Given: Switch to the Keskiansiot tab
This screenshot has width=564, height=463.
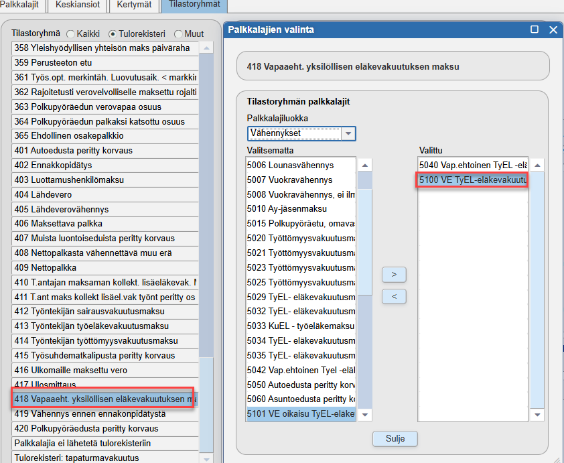Looking at the screenshot, I should click(x=78, y=5).
